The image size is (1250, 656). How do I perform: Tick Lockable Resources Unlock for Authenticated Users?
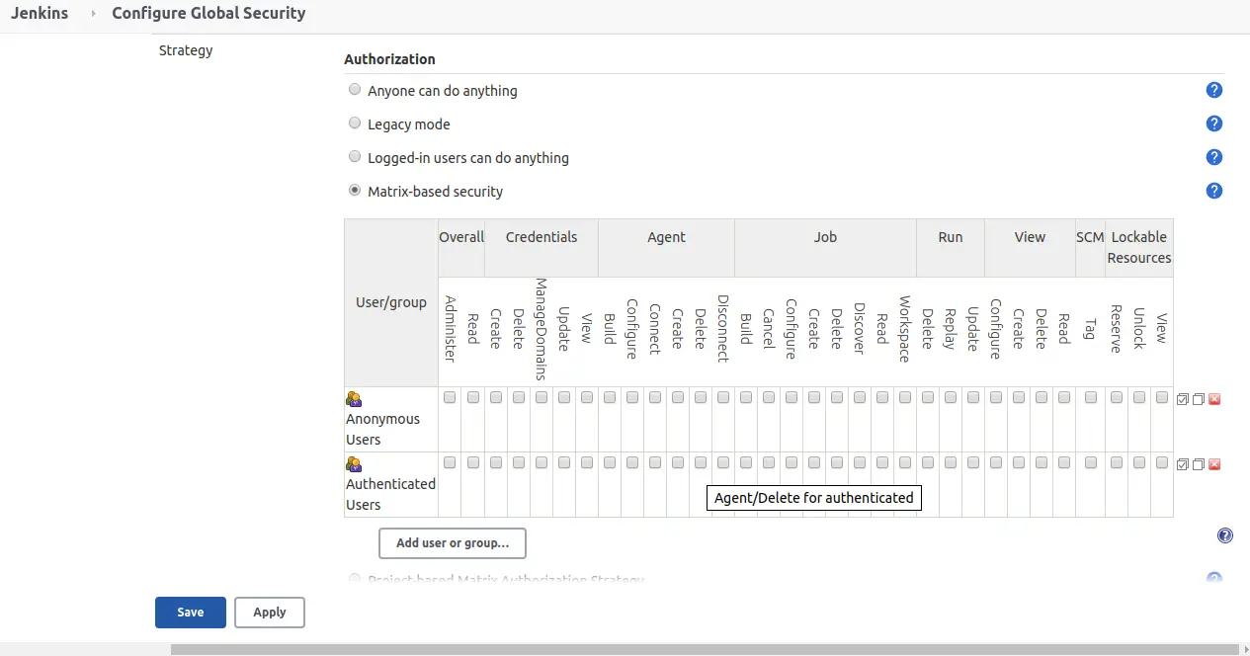point(1139,462)
